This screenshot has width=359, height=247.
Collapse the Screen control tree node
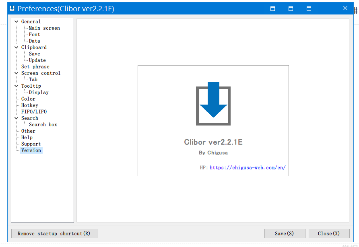(17, 73)
